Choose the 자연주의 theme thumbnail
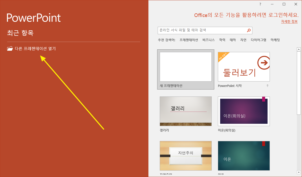The width and height of the screenshot is (302, 177). (x=186, y=156)
